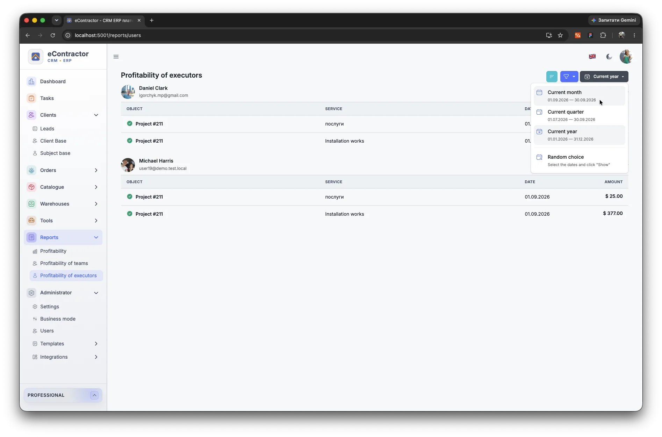Click the Catalogue cube icon

click(31, 187)
